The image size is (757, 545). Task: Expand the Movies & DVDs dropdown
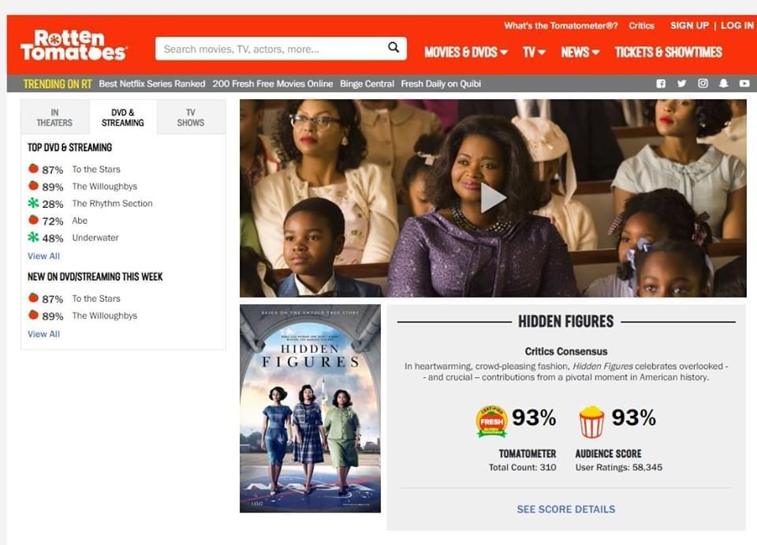(466, 52)
